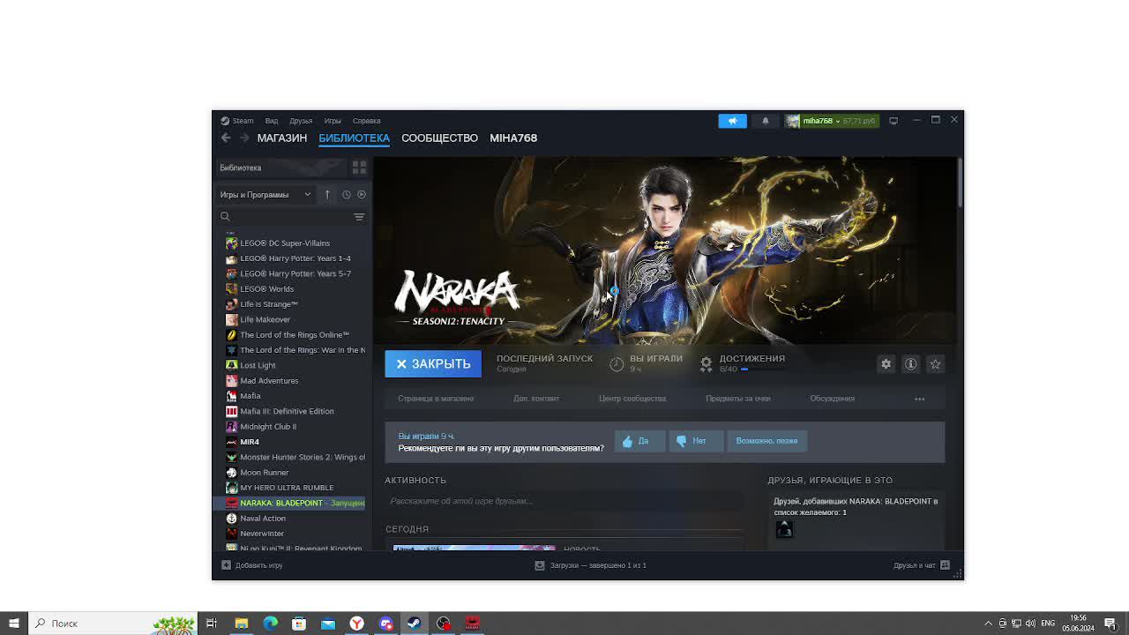
Task: Open the more links ellipsis menu
Action: (919, 399)
